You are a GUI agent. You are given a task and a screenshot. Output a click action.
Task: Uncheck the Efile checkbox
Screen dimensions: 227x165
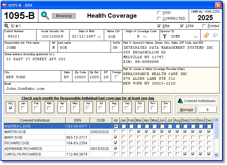[159, 26]
